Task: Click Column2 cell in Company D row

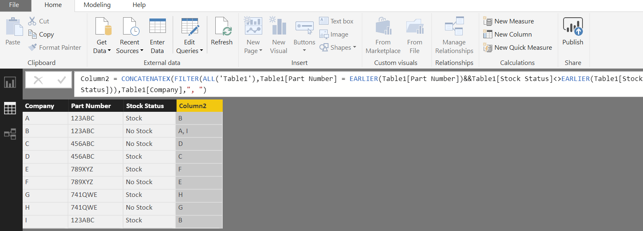Action: click(x=199, y=157)
